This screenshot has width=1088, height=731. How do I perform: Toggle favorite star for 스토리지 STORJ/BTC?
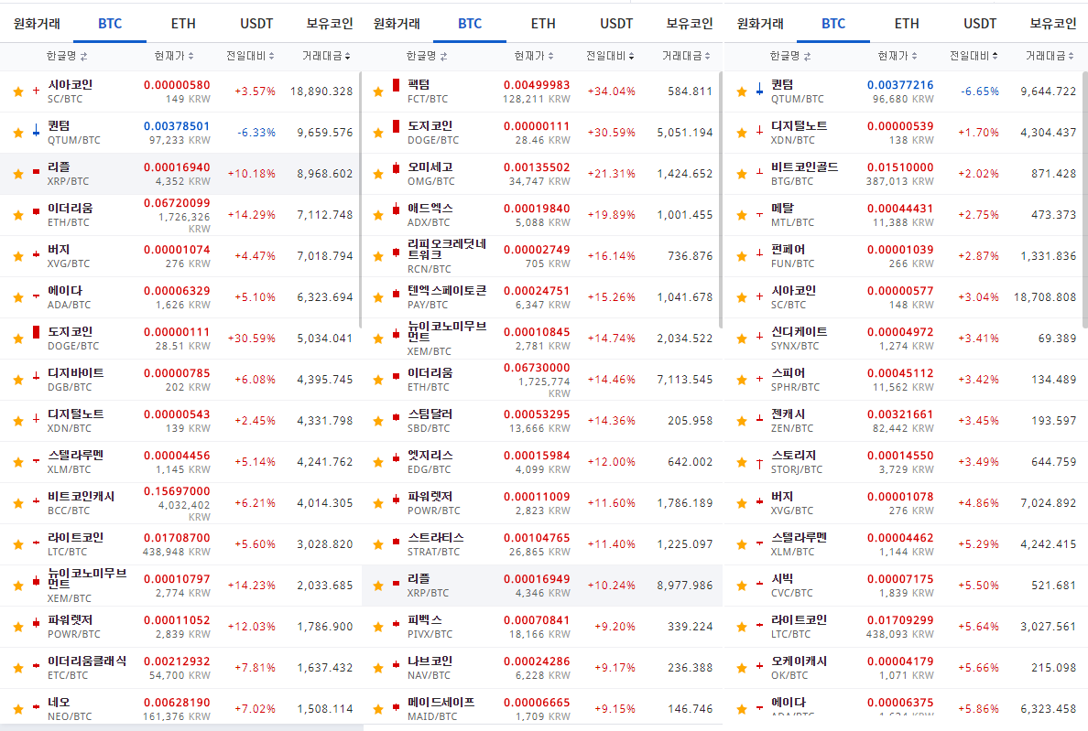tap(742, 462)
